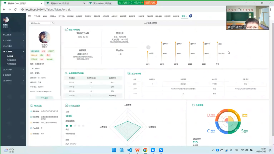Click the weather widget showing 25°C
Viewport: 274px width, 154px height.
(9, 150)
